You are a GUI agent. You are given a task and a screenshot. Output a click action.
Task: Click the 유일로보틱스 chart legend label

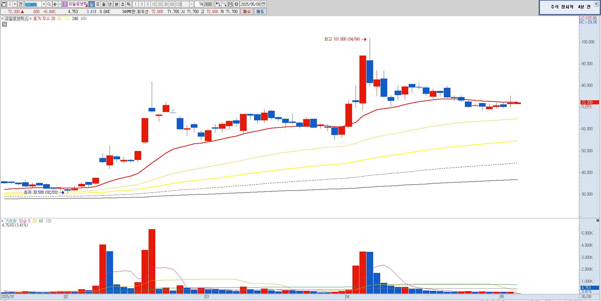point(17,19)
